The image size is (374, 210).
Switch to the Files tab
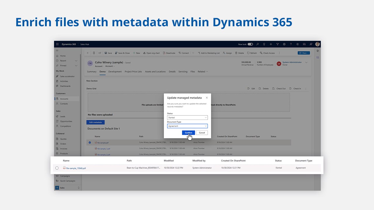pos(193,71)
